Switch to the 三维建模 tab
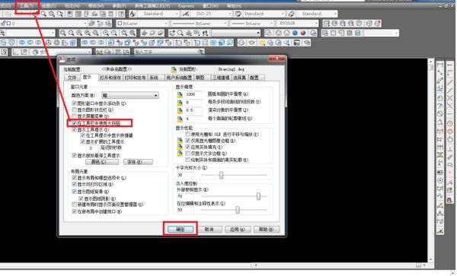The height and width of the screenshot is (276, 457). [221, 78]
